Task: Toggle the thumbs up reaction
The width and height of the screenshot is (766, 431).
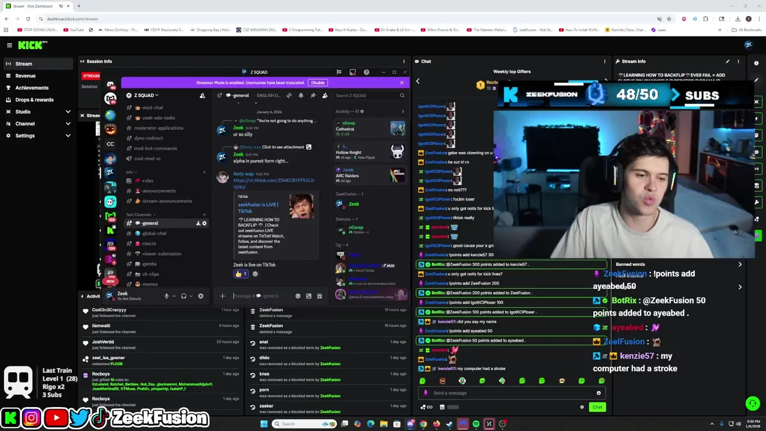Action: click(x=241, y=274)
